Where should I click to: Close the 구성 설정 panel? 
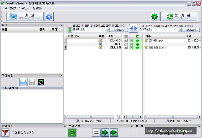[61, 76]
